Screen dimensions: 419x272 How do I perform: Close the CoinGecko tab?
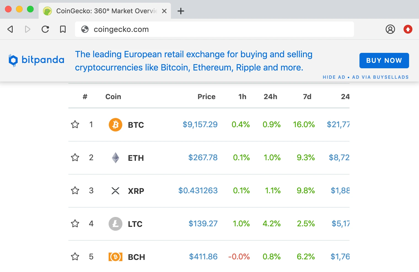[164, 11]
